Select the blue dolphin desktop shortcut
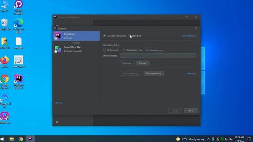253x142 pixels. (5, 101)
